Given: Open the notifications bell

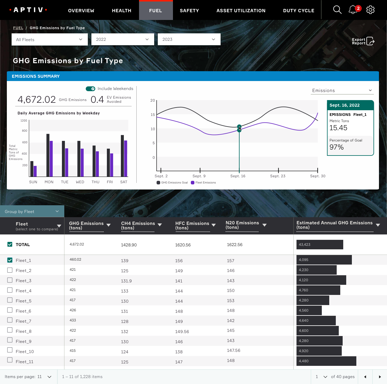Looking at the screenshot, I should pos(353,10).
